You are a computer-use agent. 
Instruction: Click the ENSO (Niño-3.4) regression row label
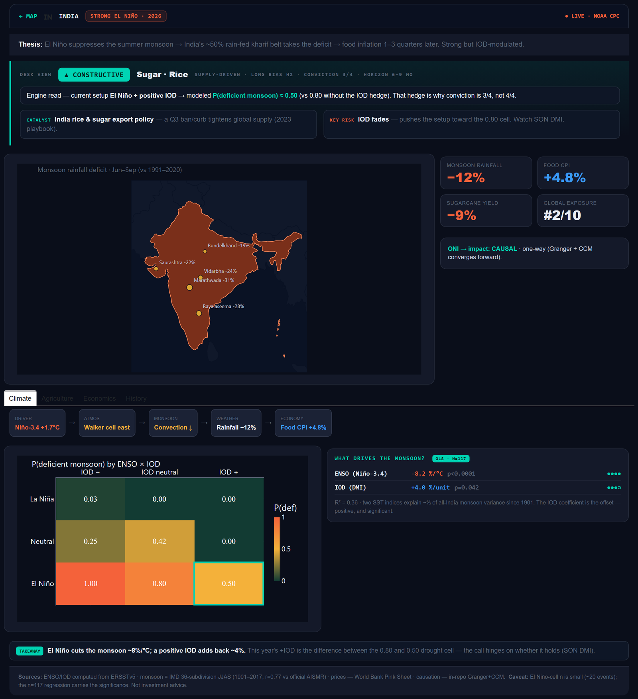pos(361,474)
